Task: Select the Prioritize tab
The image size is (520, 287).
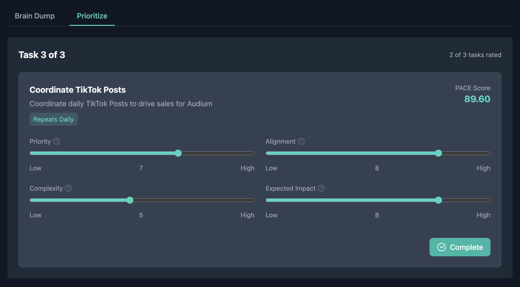Action: (x=92, y=16)
